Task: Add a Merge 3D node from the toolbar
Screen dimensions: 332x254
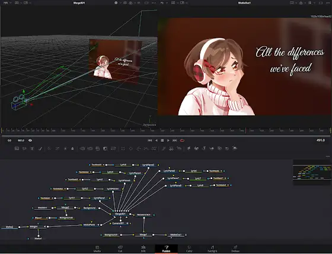Action: pyautogui.click(x=212, y=148)
